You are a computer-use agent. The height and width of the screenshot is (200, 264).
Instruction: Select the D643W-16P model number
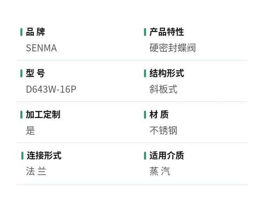tap(51, 89)
